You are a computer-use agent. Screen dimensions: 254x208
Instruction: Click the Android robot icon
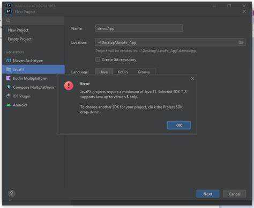coord(9,105)
